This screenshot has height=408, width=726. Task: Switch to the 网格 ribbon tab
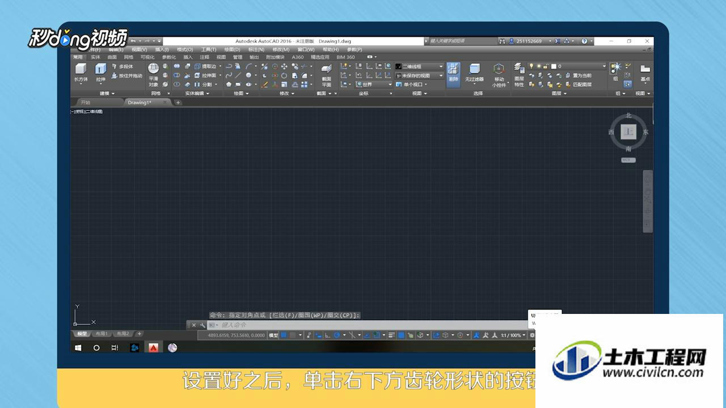click(129, 57)
